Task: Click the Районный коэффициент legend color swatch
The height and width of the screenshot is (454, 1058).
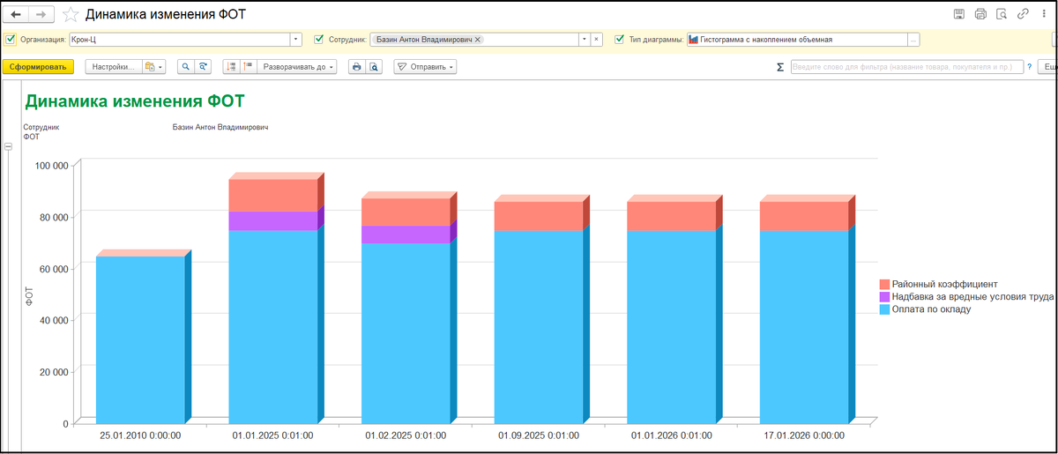Action: tap(884, 285)
